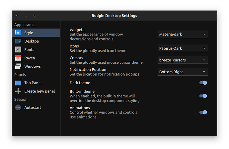
Task: Open the Fonts settings page
Action: (x=36, y=49)
